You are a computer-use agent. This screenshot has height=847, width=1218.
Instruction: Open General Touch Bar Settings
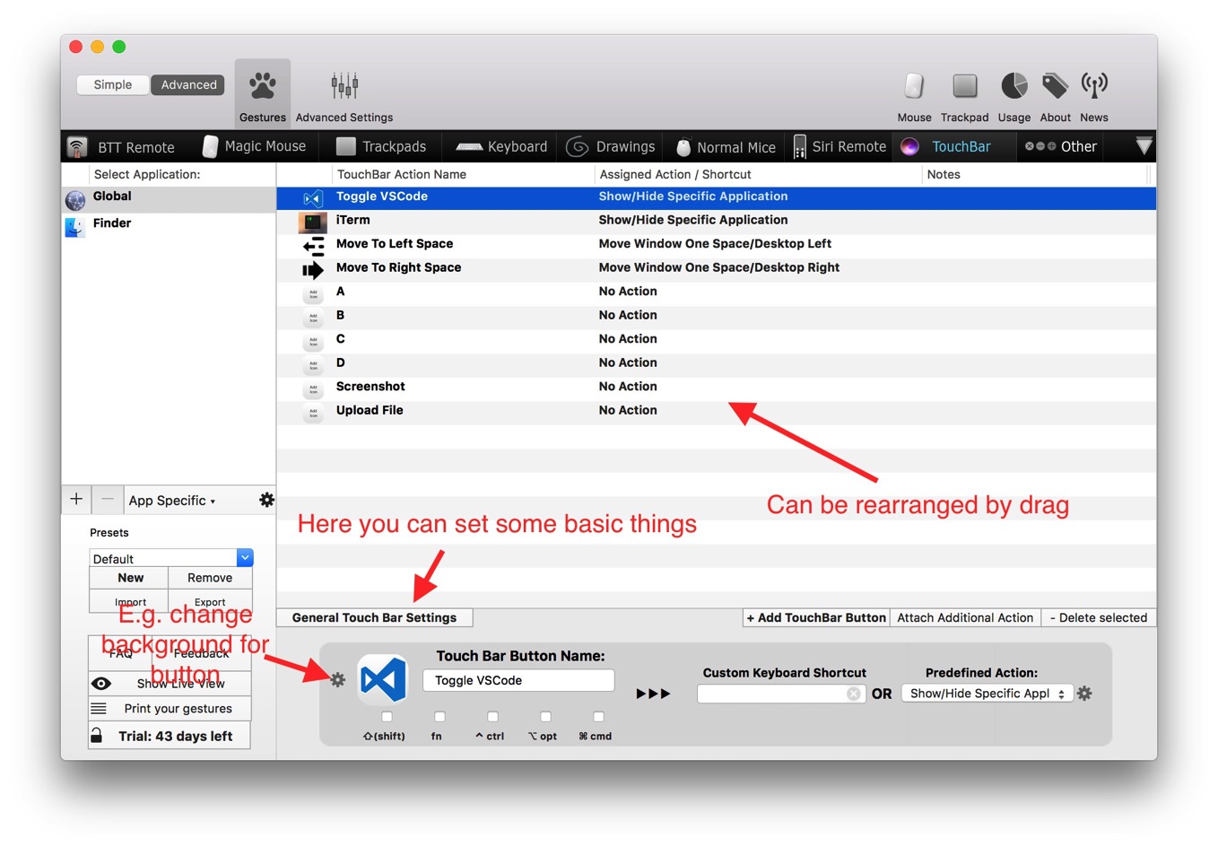(374, 617)
